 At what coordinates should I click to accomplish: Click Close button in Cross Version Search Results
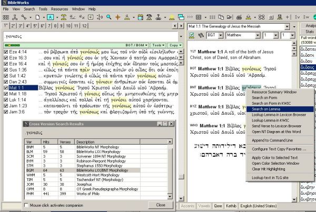(x=161, y=205)
